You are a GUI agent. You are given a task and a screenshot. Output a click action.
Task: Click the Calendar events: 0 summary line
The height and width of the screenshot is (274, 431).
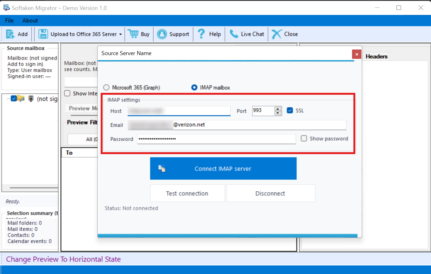point(30,241)
